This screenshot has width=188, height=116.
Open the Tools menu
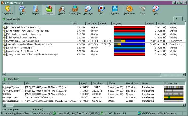(143, 10)
